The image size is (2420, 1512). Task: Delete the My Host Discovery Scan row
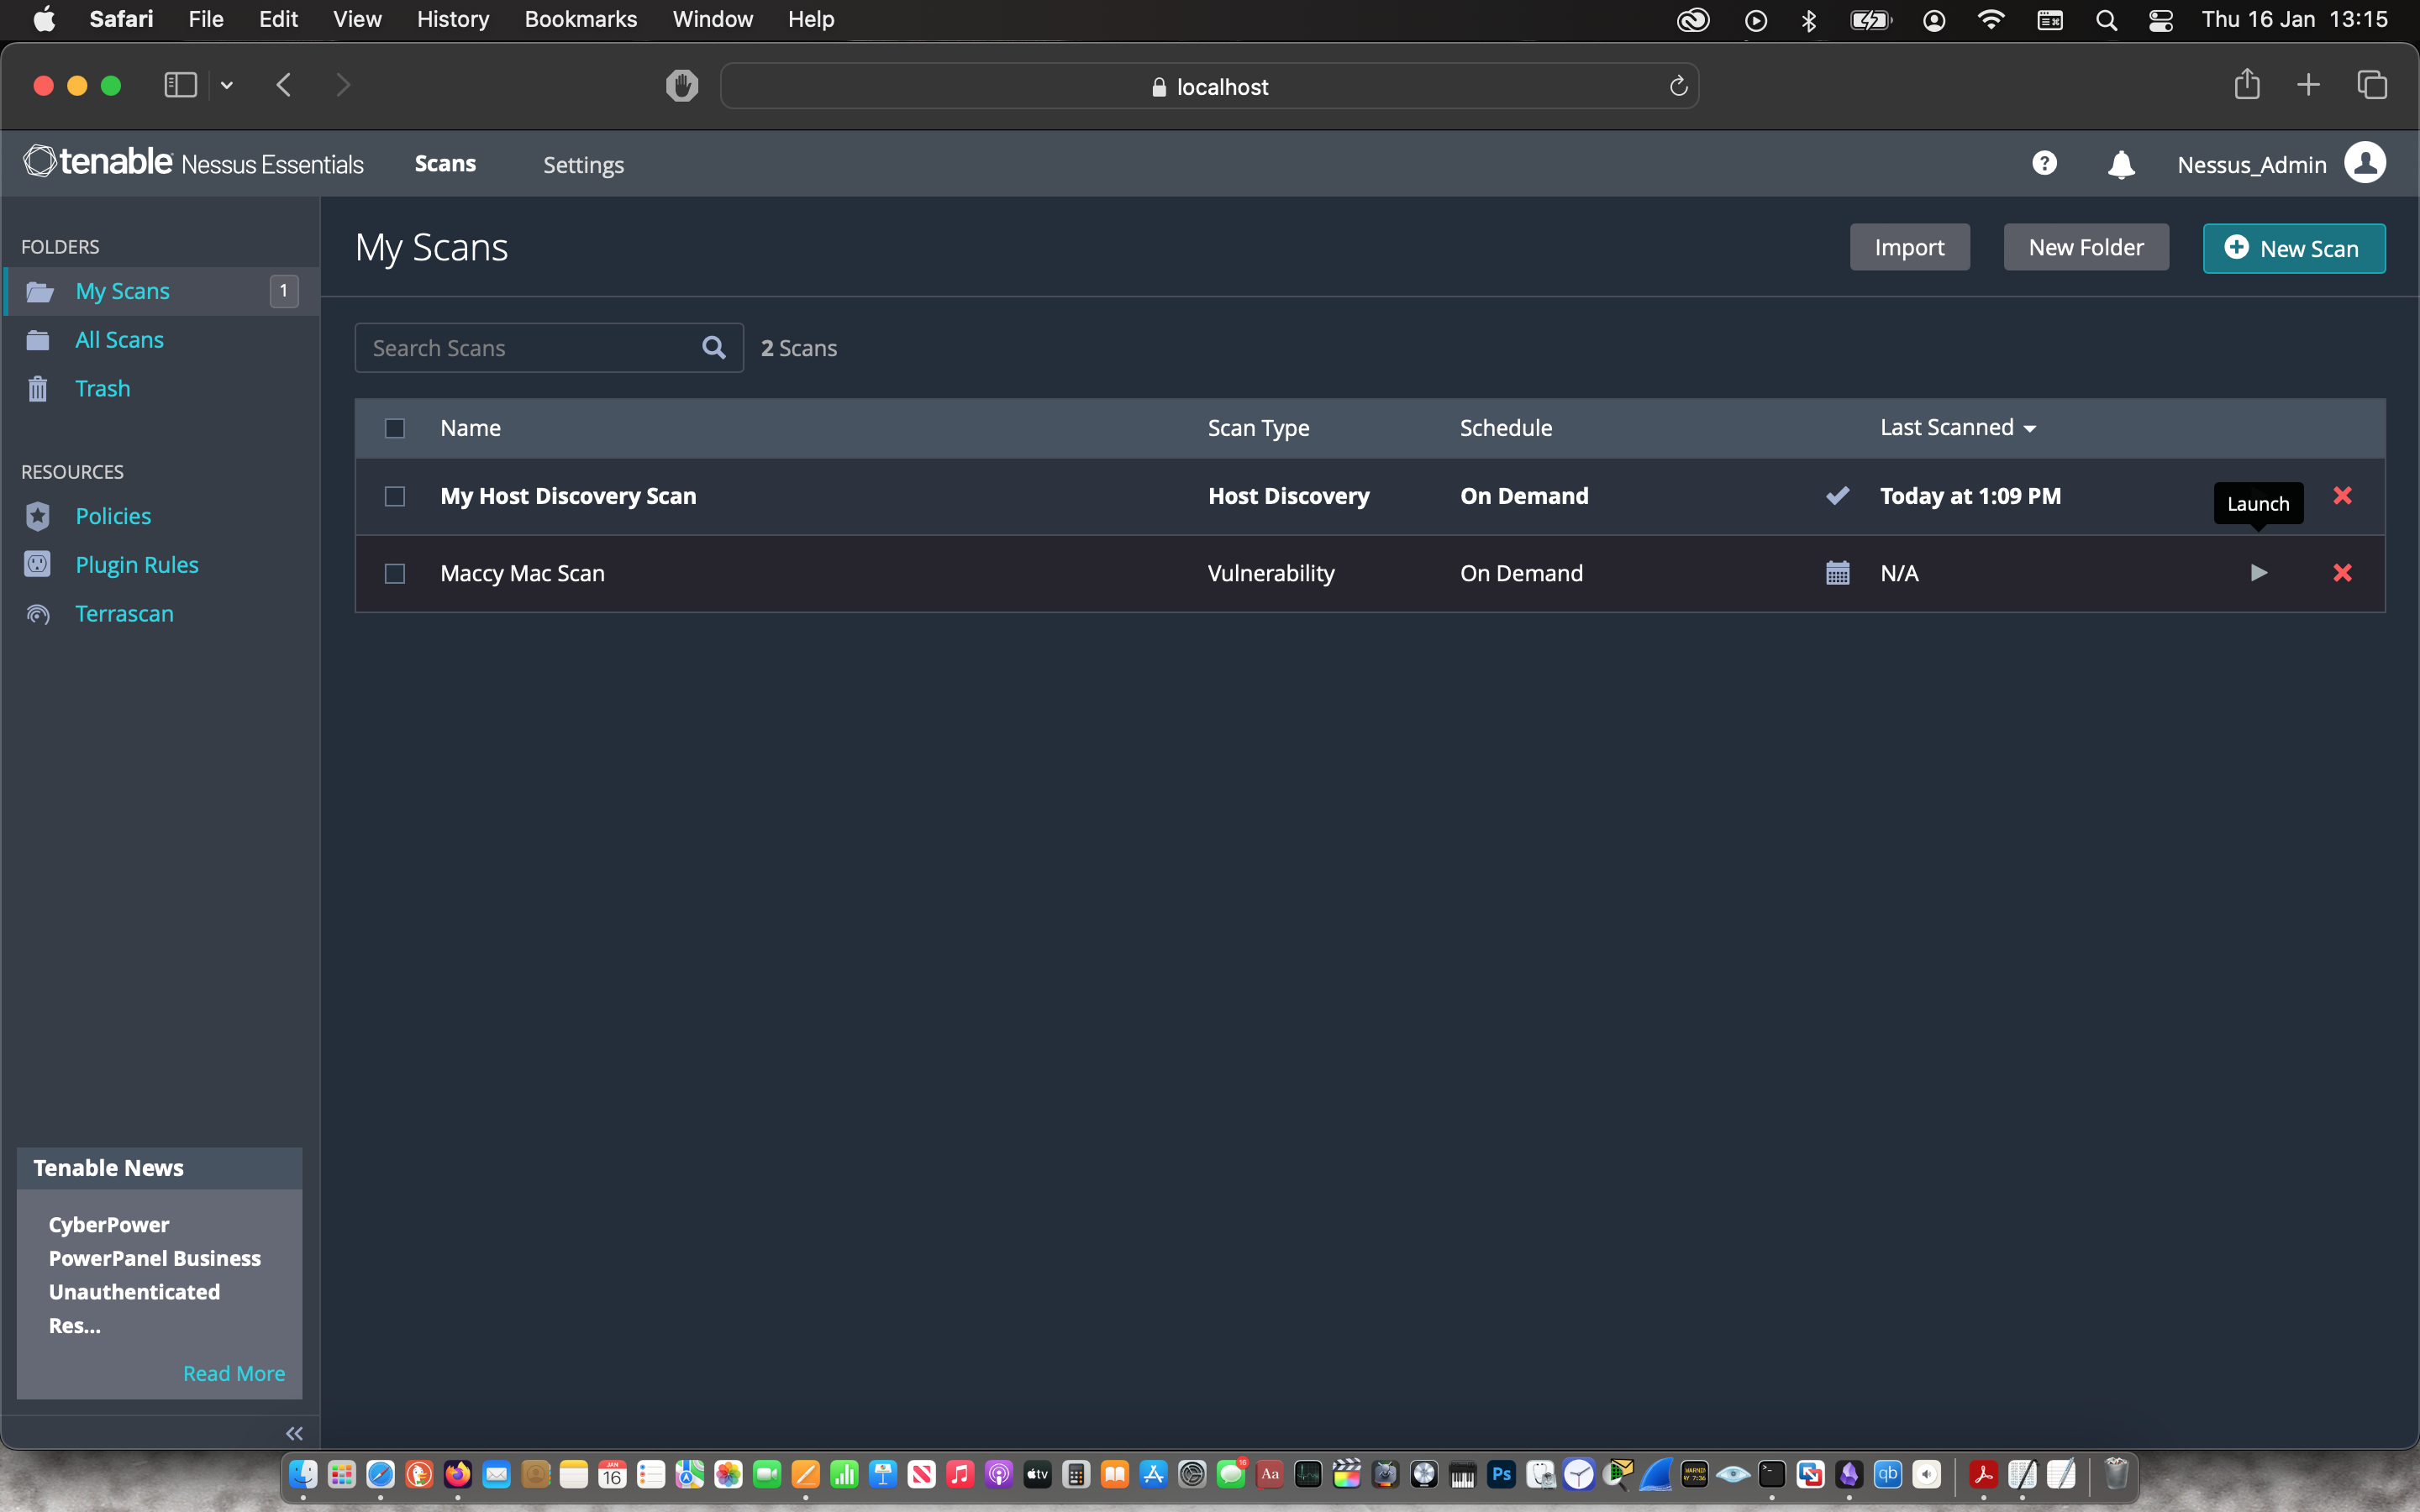pyautogui.click(x=2342, y=496)
